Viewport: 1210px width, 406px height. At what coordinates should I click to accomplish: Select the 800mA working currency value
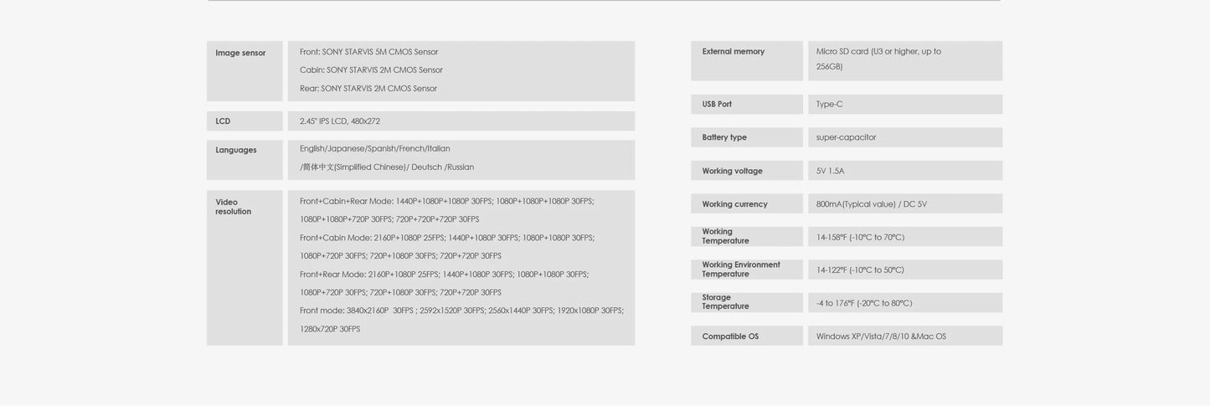click(x=872, y=204)
